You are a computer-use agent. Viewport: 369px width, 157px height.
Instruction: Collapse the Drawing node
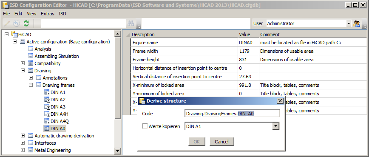pos(23,70)
